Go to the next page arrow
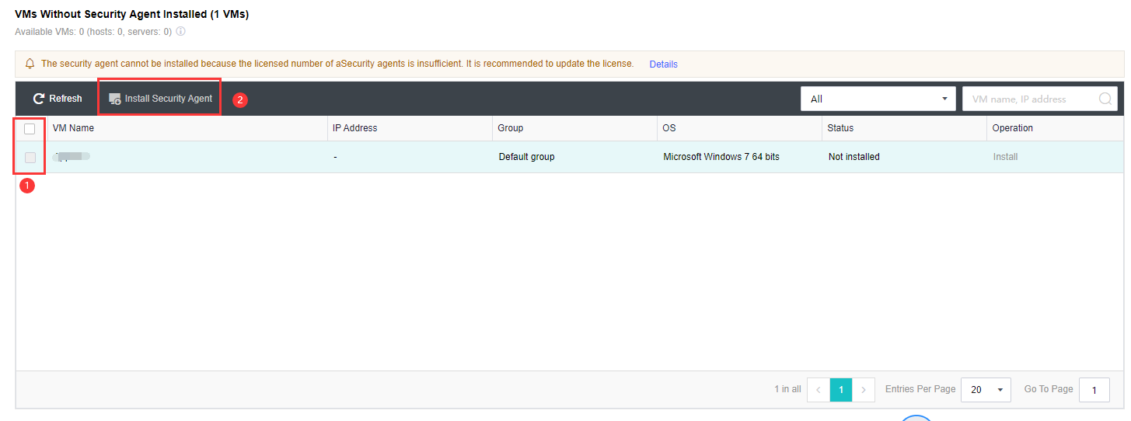The height and width of the screenshot is (421, 1131). click(x=864, y=390)
